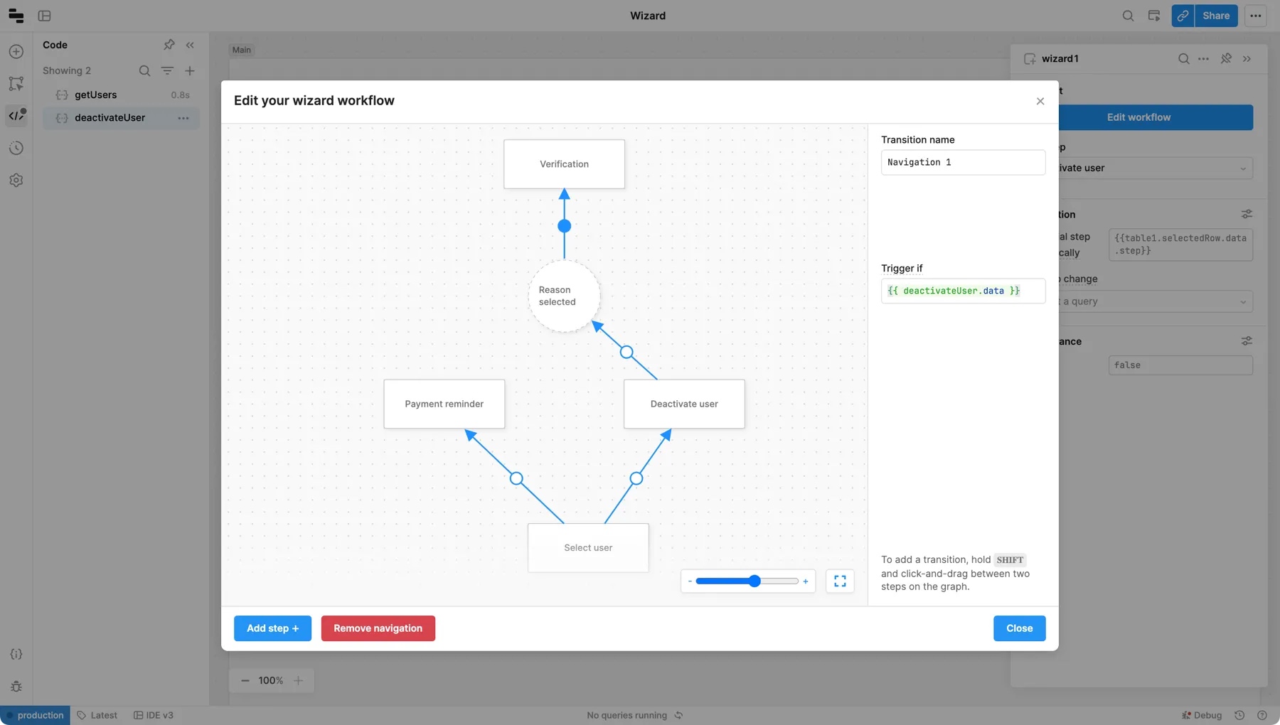Image resolution: width=1280 pixels, height=725 pixels.
Task: Pin the Code panel
Action: point(169,45)
